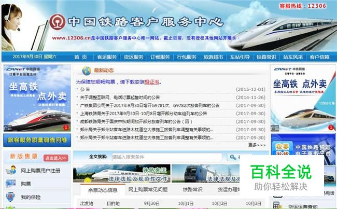This screenshot has height=209, width=337.
Task: Open 订餐服务 menu item
Action: [160, 57]
